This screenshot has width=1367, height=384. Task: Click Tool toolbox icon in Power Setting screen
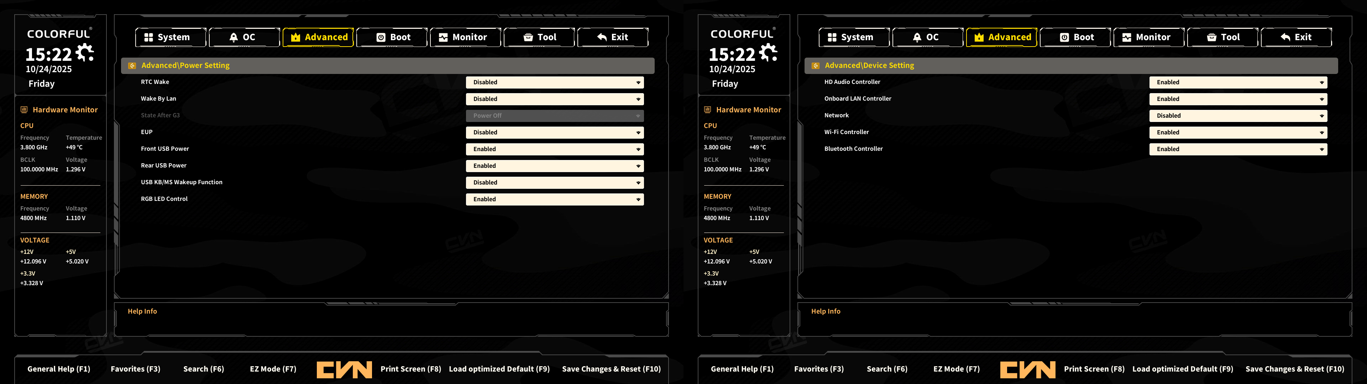coord(528,37)
